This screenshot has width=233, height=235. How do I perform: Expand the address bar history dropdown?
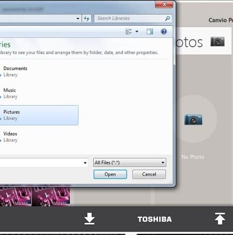click(x=78, y=18)
